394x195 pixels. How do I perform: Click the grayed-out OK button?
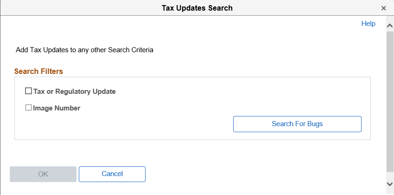43,174
